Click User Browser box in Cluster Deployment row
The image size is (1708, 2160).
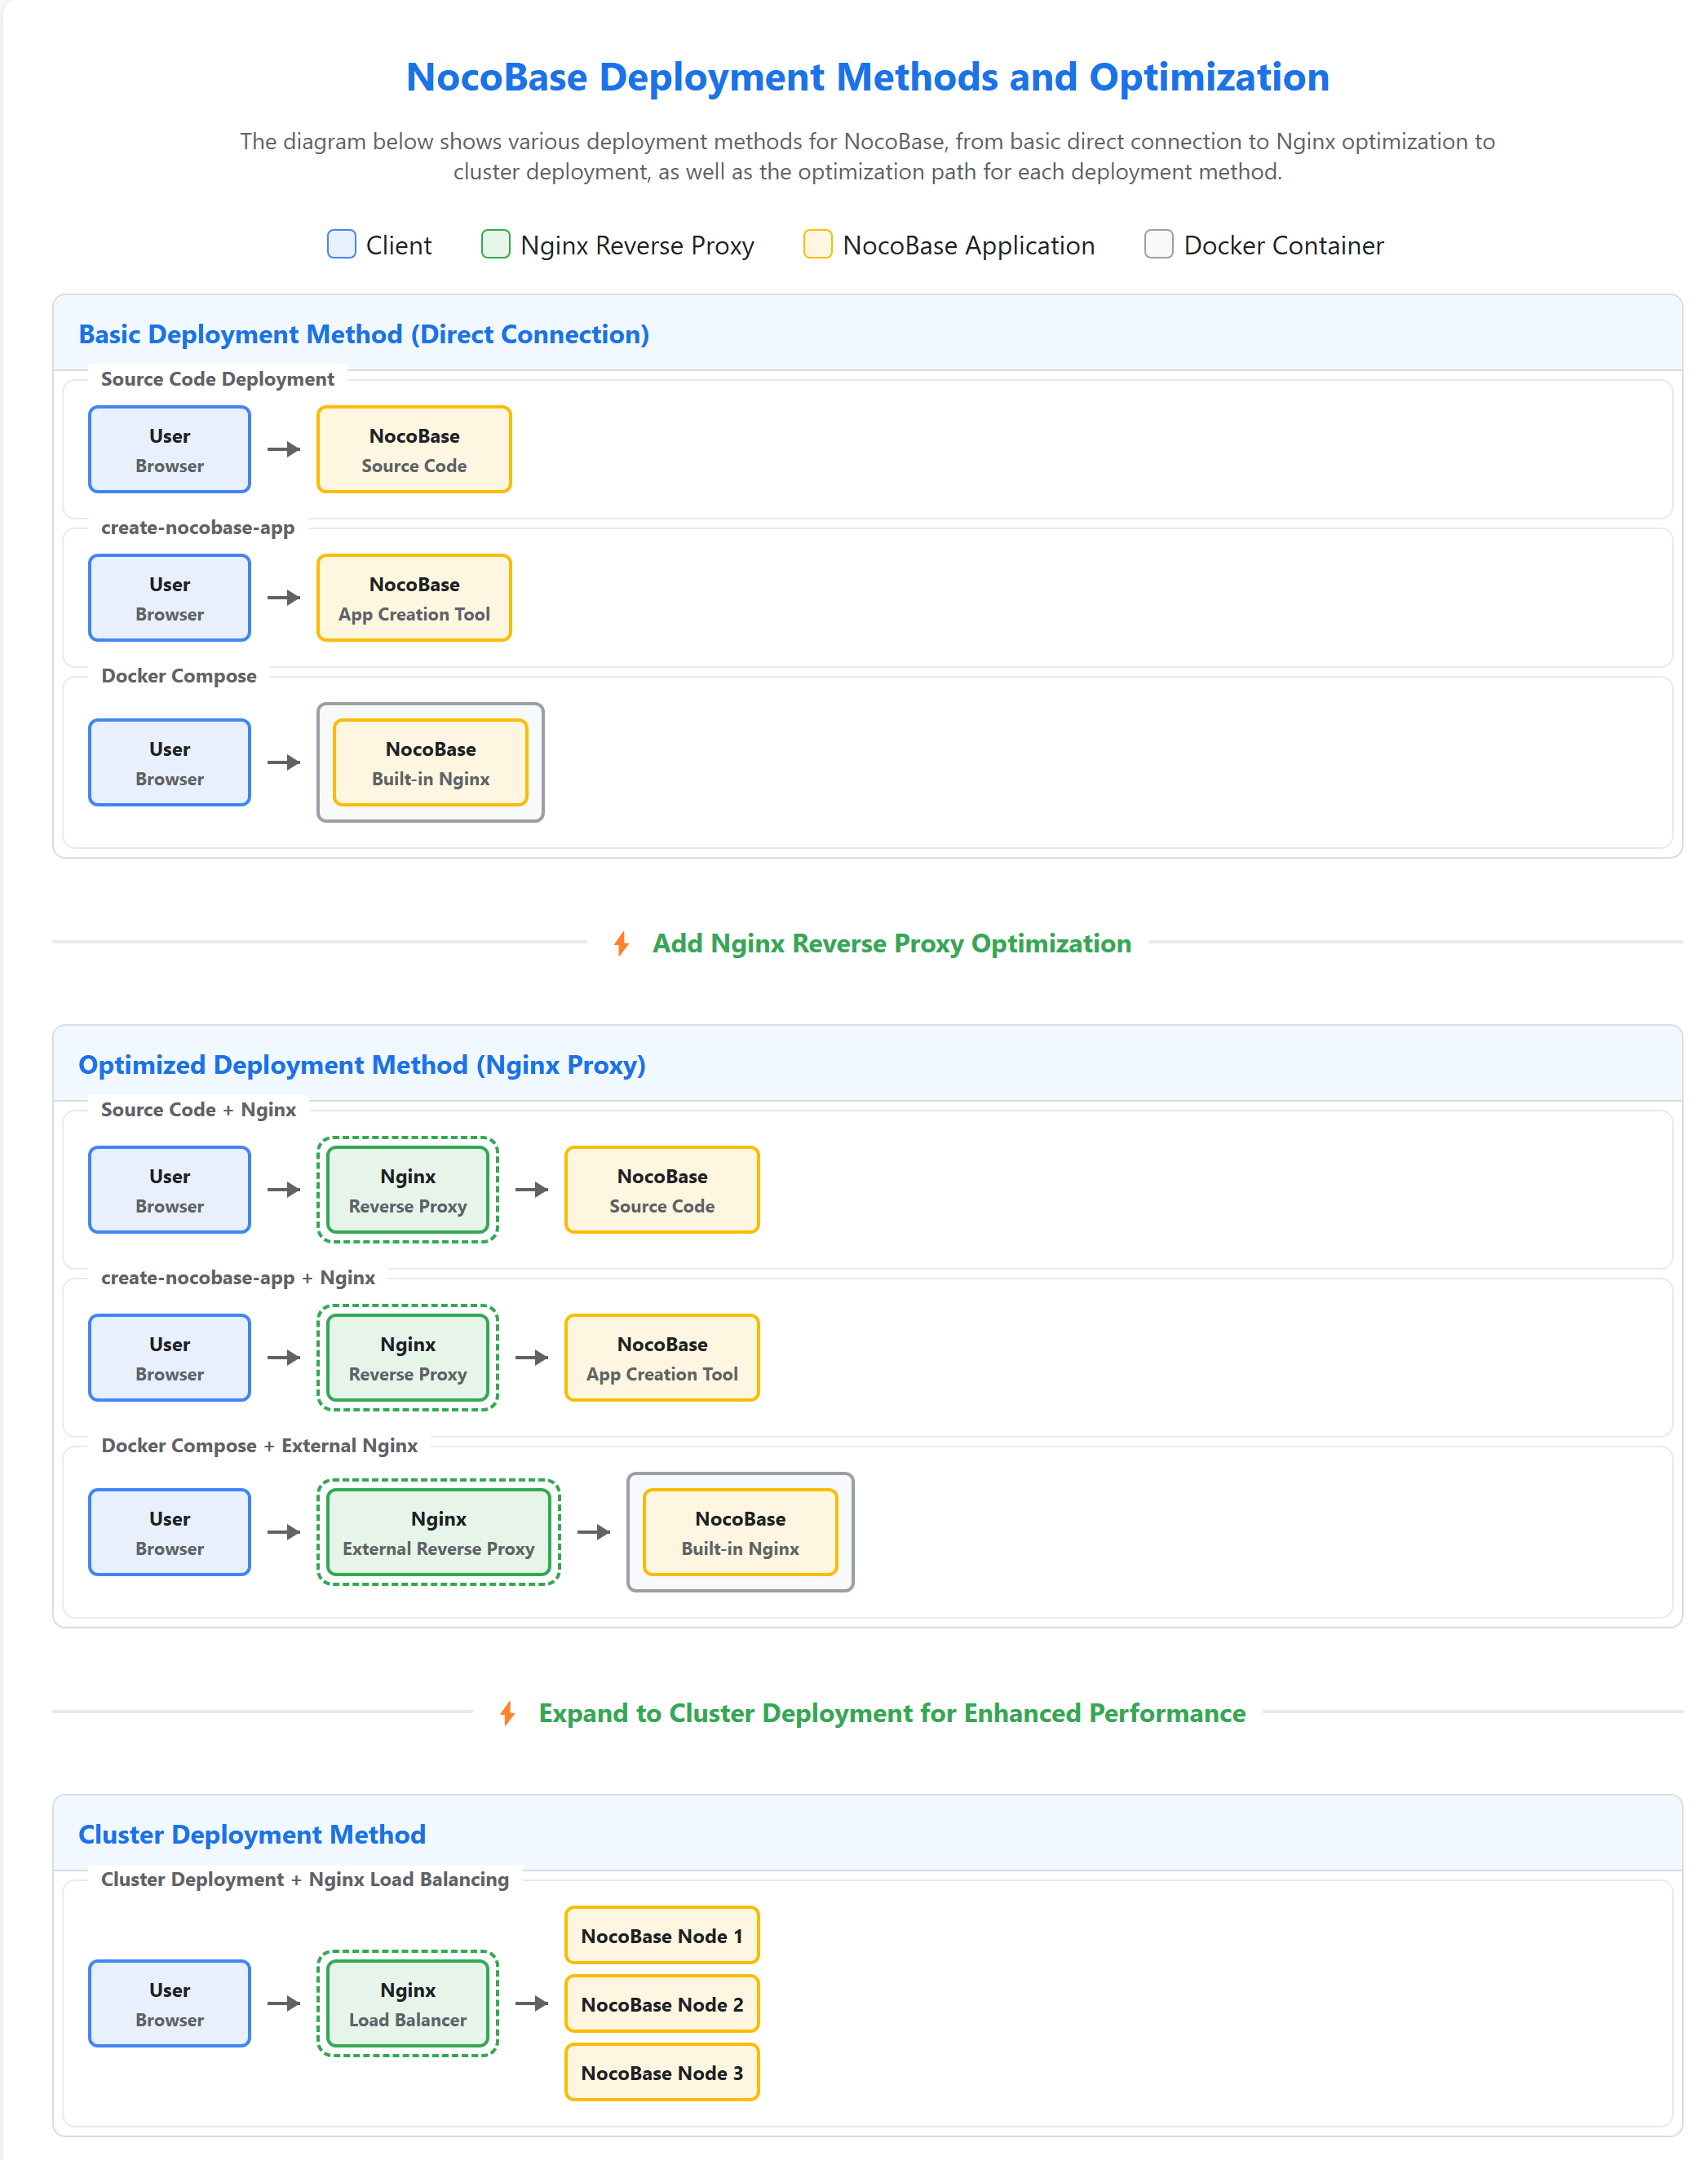170,2003
